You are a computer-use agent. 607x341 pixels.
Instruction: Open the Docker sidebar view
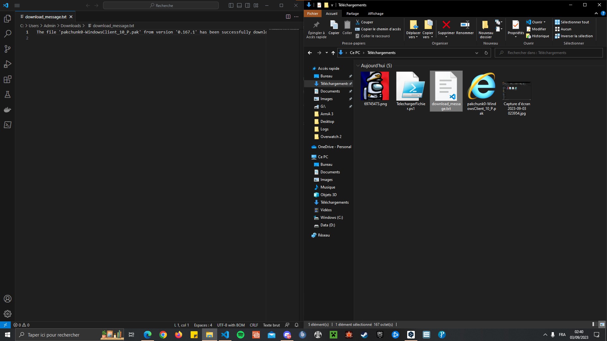point(8,110)
